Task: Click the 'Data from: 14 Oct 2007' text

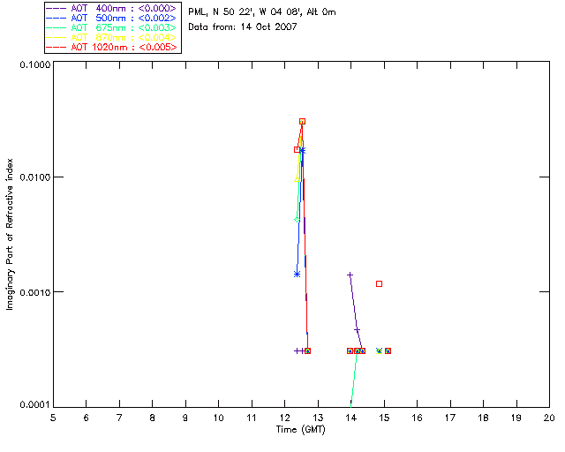Action: tap(243, 26)
